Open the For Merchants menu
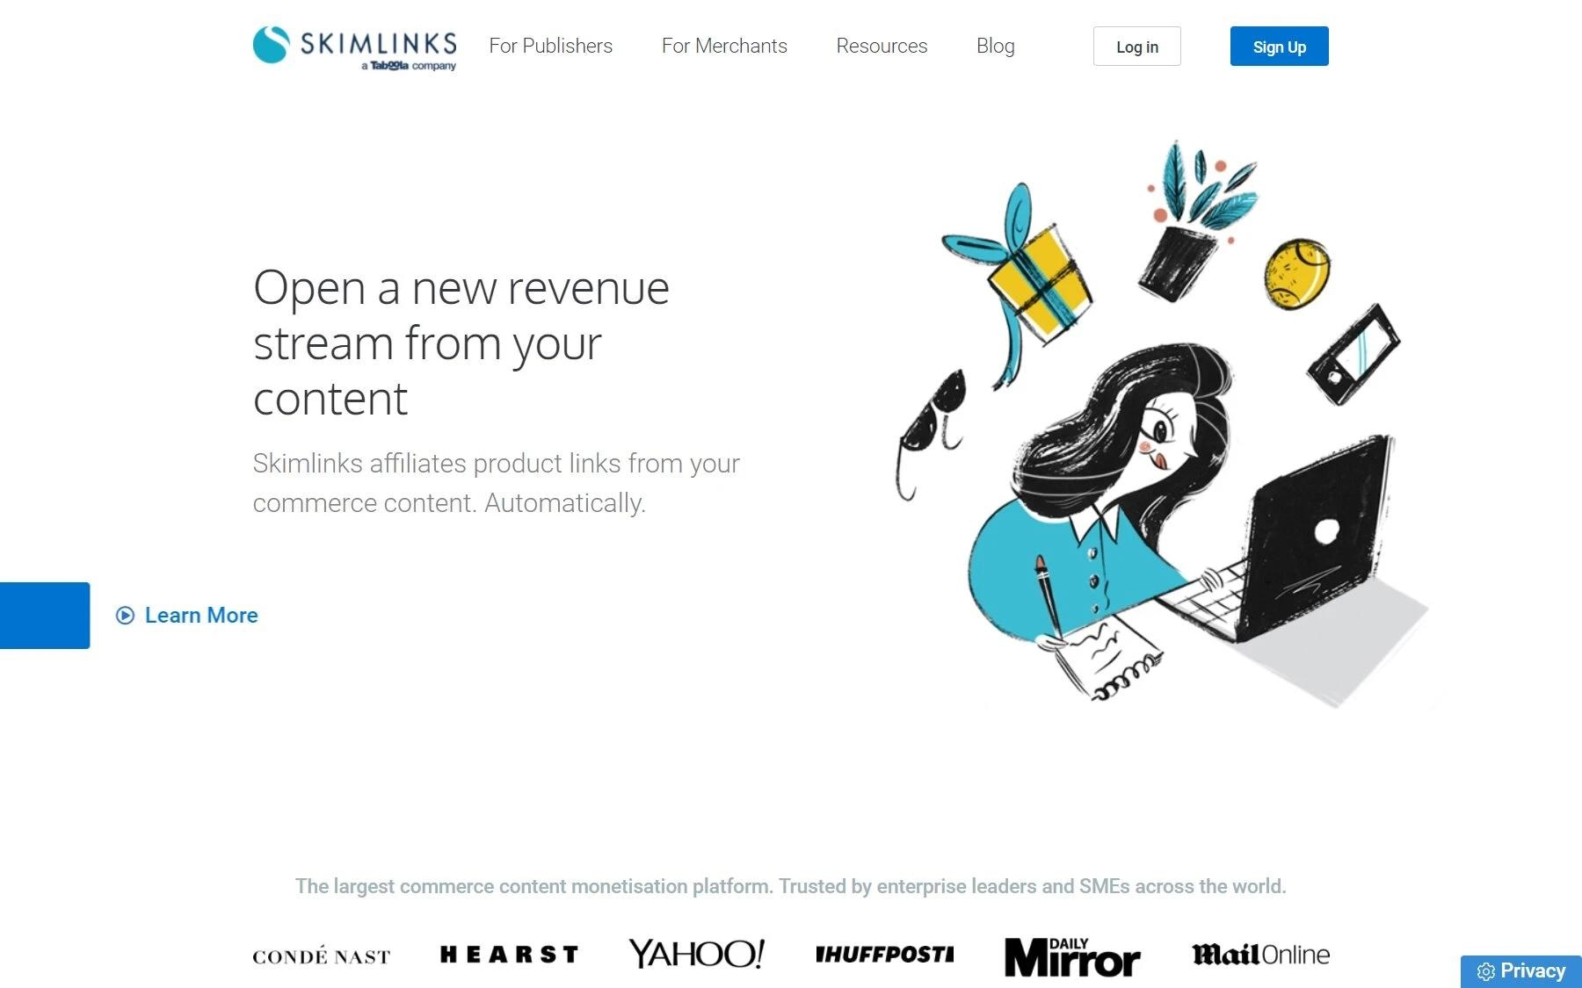This screenshot has height=988, width=1582. pyautogui.click(x=724, y=46)
